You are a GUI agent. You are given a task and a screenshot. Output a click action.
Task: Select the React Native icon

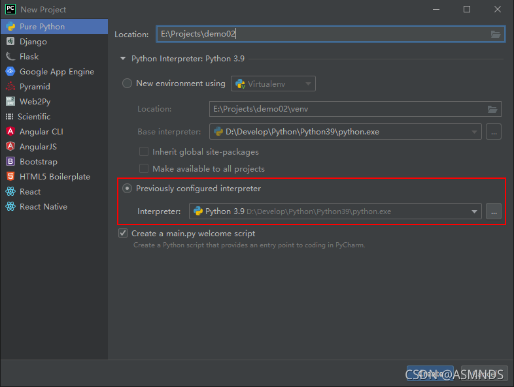10,206
